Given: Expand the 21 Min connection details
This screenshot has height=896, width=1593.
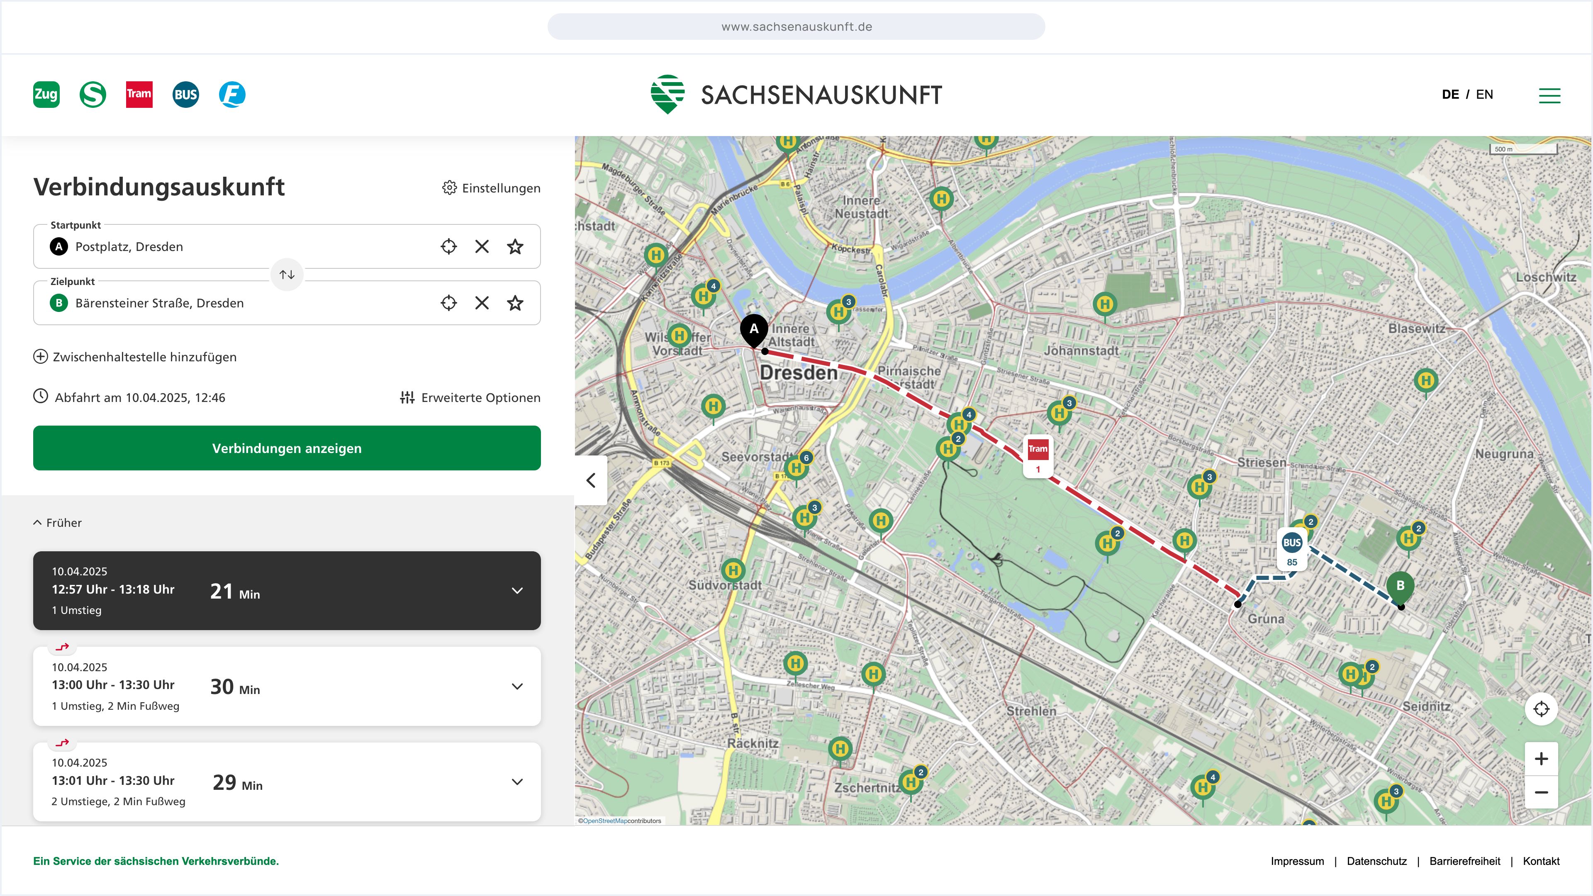Looking at the screenshot, I should [x=518, y=591].
